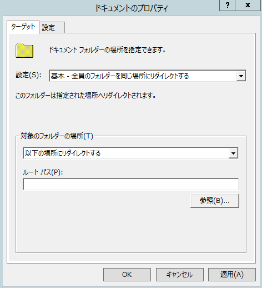Click the 参照(B)... browse button

coord(215,201)
